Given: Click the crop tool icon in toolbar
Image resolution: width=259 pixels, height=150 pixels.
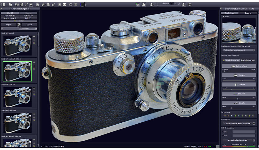Looking at the screenshot, I should [x=190, y=5].
